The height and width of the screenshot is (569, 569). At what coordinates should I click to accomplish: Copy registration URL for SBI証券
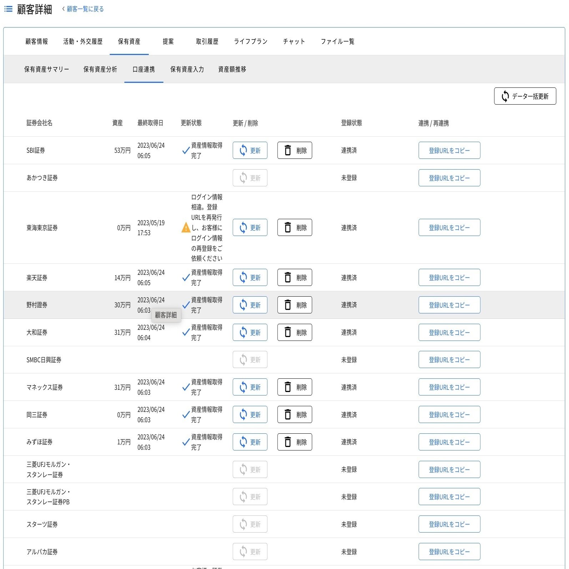coord(449,150)
